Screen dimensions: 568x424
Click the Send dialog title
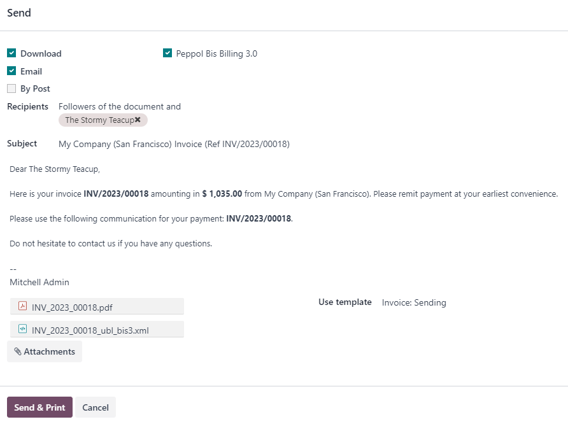(x=18, y=13)
